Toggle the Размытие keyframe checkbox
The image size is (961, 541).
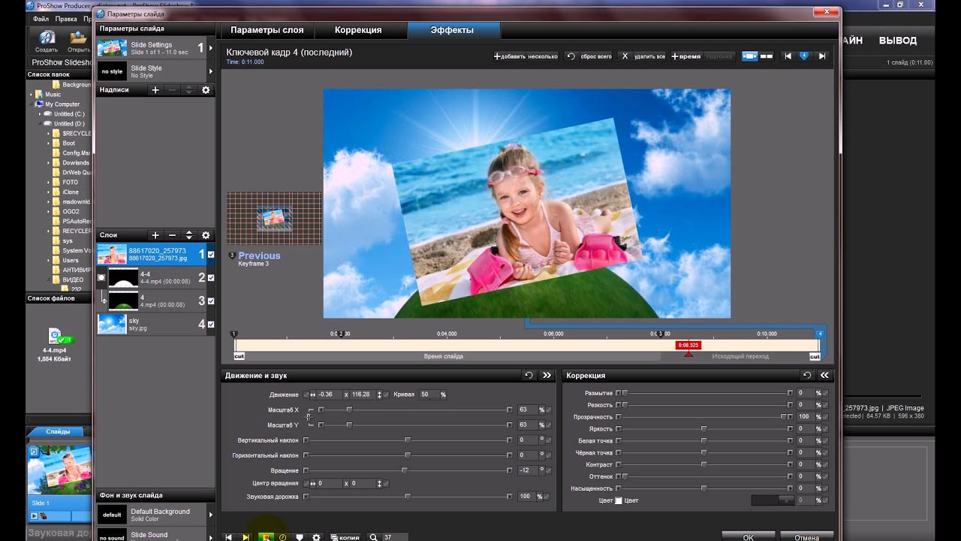click(825, 393)
